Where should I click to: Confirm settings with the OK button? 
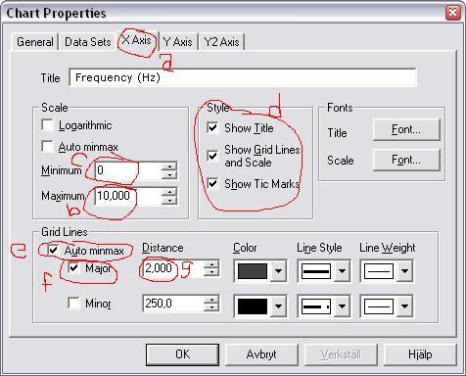pyautogui.click(x=182, y=354)
